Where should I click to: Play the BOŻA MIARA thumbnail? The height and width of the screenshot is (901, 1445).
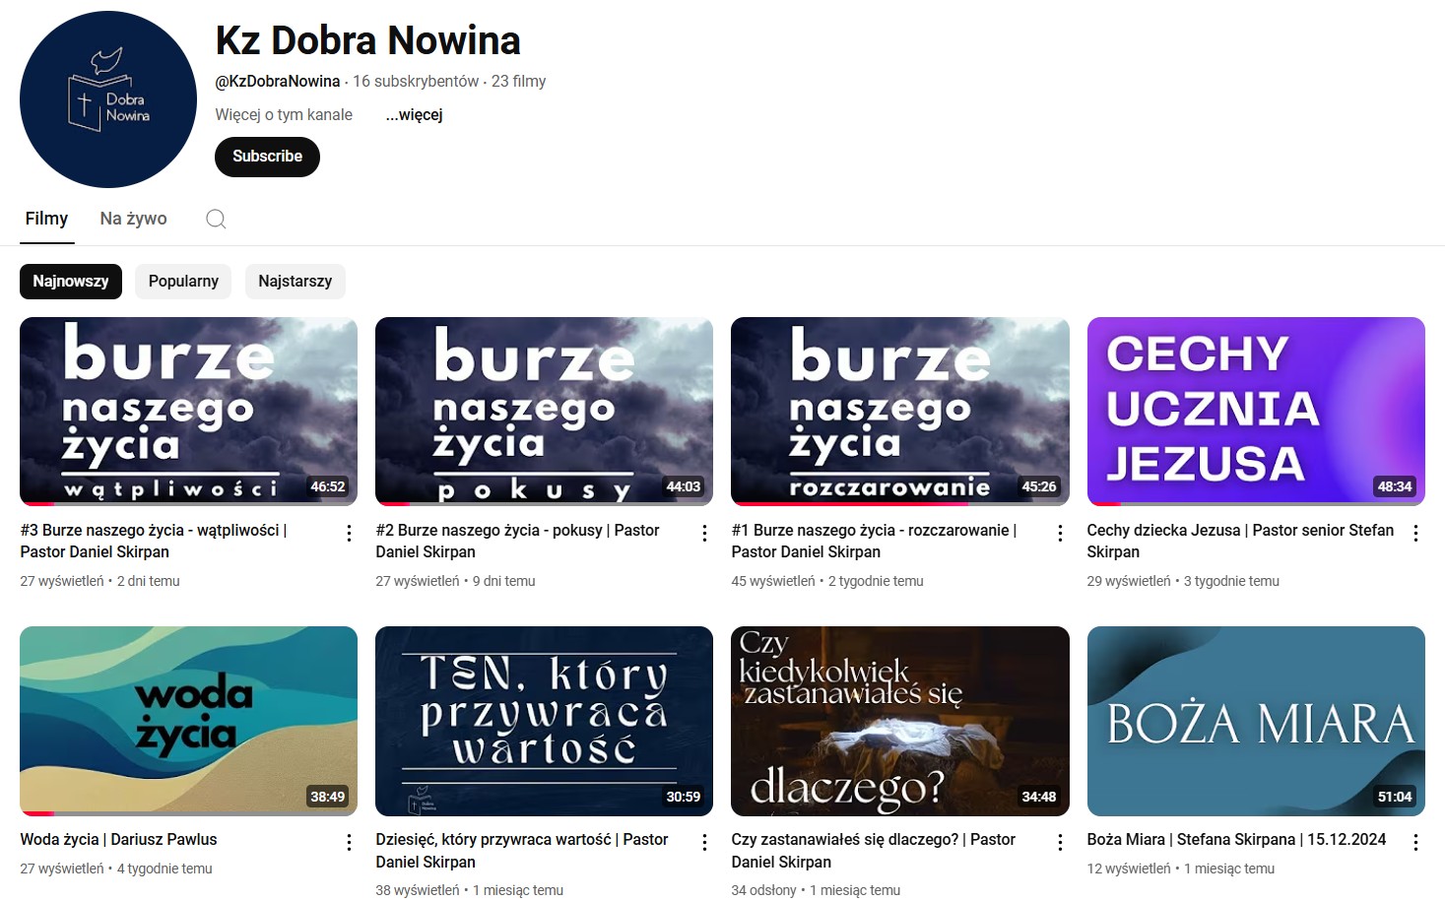click(1256, 721)
